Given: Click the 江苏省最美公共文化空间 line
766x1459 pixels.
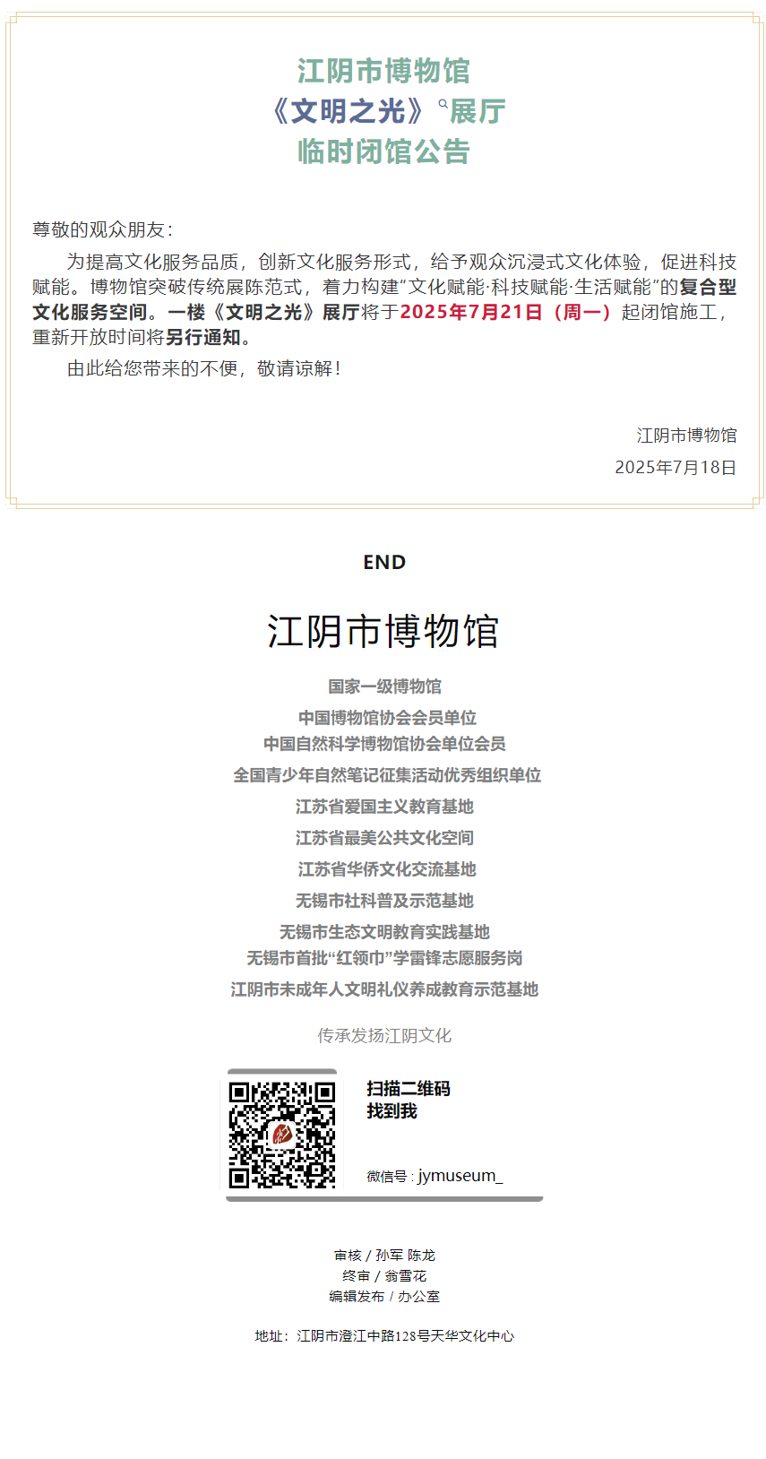Looking at the screenshot, I should tap(384, 838).
